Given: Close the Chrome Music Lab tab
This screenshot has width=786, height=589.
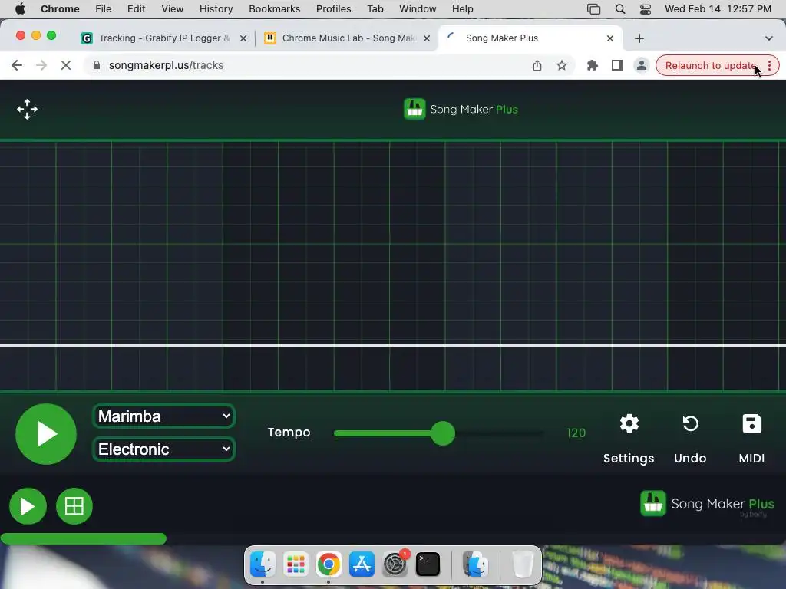Looking at the screenshot, I should (427, 38).
